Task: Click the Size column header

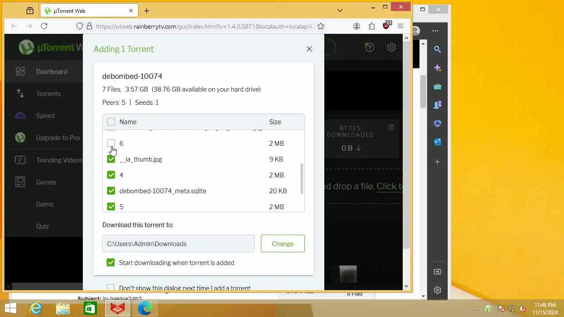Action: point(275,122)
